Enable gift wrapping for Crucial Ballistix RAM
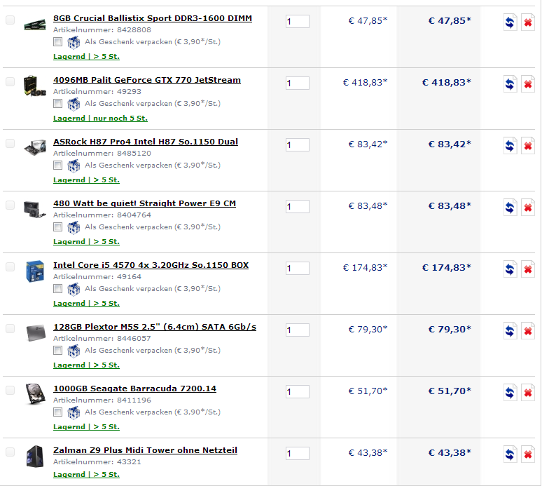The image size is (542, 486). (x=57, y=42)
